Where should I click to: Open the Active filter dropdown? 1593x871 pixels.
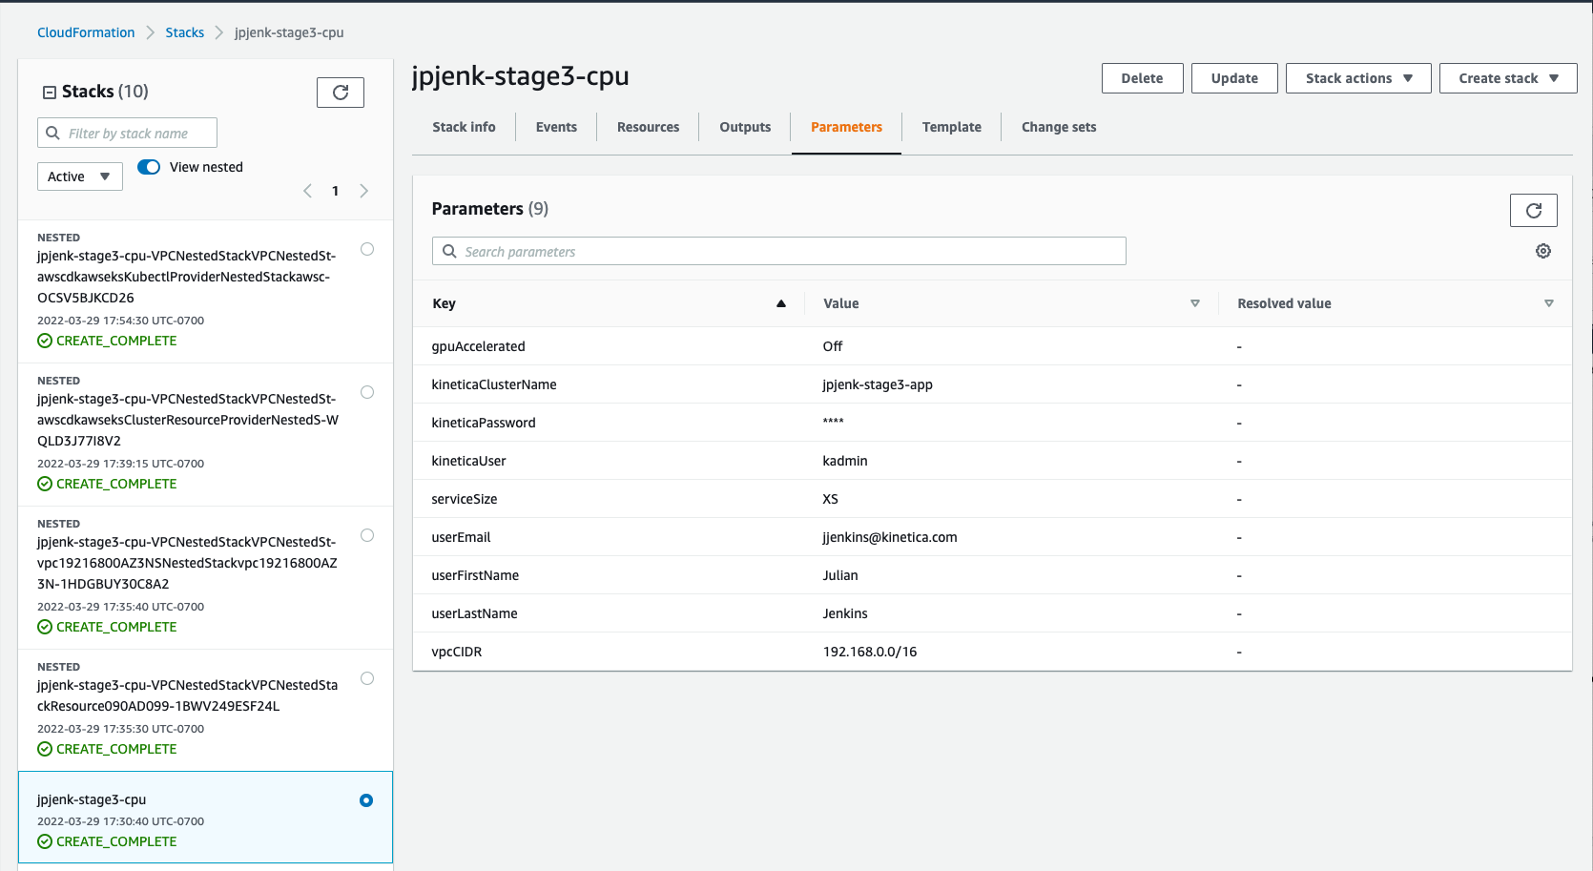pyautogui.click(x=79, y=176)
